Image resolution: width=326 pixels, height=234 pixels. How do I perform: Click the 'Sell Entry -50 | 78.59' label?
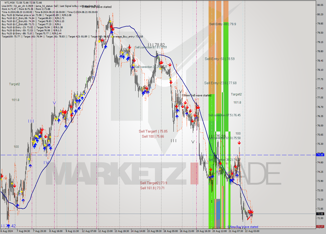tap(220, 59)
